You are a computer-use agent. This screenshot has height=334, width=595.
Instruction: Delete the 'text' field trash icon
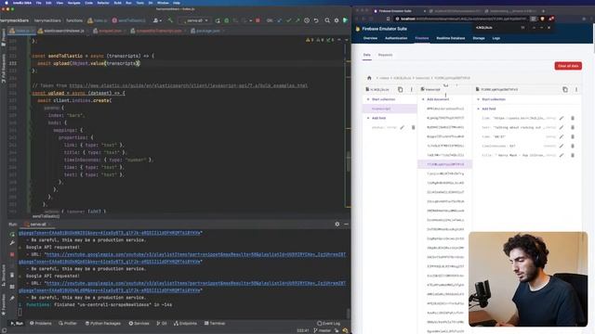coord(573,128)
